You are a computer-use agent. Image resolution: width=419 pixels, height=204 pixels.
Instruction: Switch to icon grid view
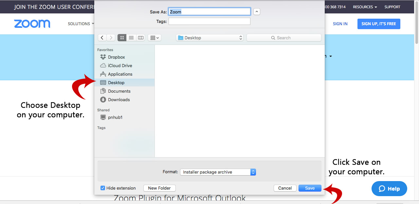[122, 38]
